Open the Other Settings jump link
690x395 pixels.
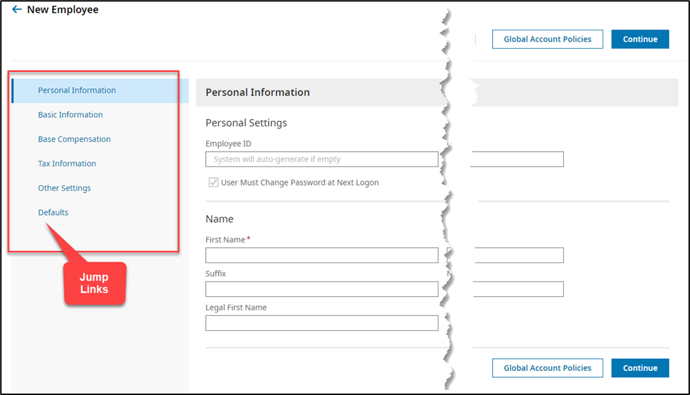64,188
